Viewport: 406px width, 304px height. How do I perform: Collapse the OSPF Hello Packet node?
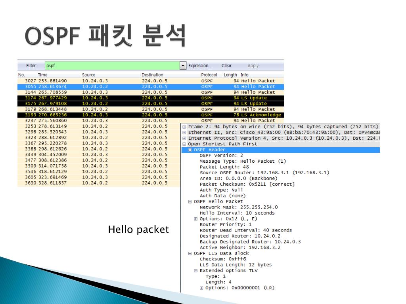[190, 201]
